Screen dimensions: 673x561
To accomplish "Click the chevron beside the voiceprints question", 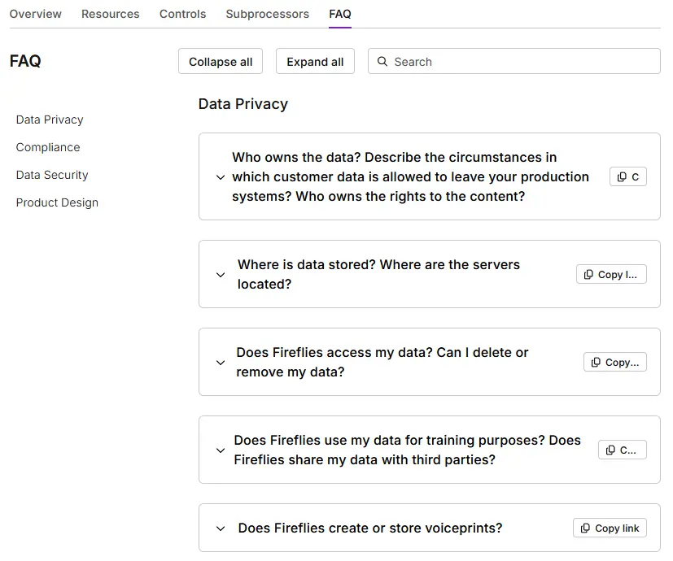I will (220, 528).
